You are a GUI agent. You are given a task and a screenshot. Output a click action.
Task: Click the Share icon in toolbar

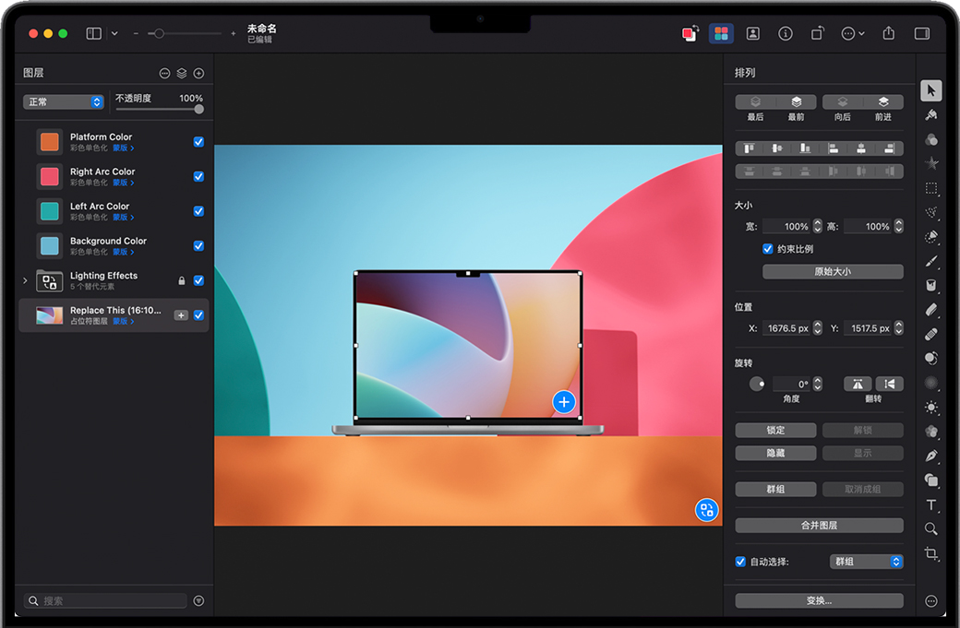888,33
